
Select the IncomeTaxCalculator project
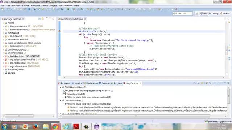point(18,40)
